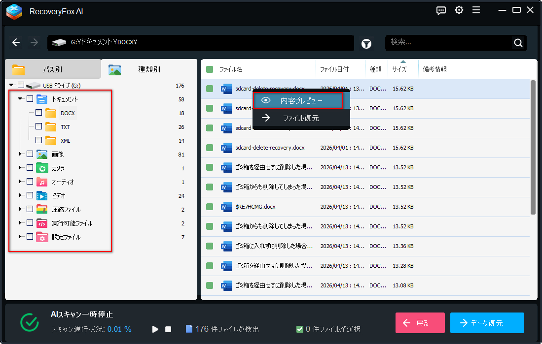Resume the paused AI scan with the play icon

[x=155, y=329]
